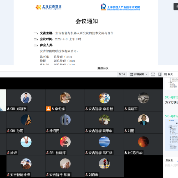
Task: Click muted mic icon of 安吉智能 禹红斌
Action: click(x=87, y=153)
